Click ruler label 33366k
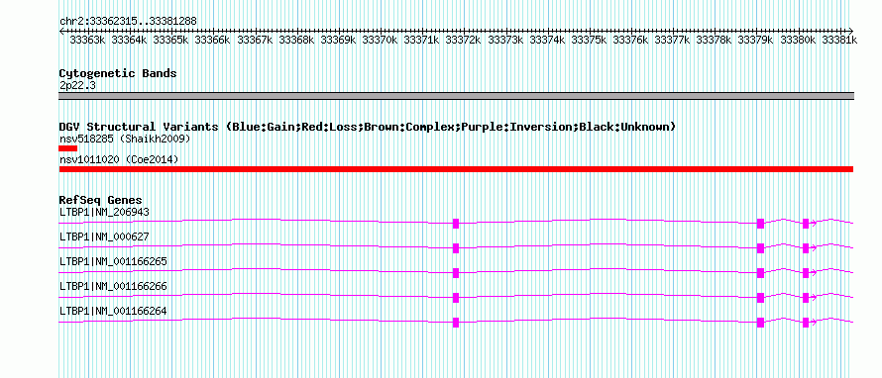 tap(212, 40)
